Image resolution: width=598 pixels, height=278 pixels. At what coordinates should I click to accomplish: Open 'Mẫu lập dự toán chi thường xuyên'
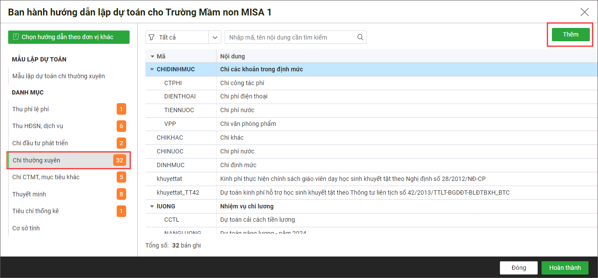point(59,76)
